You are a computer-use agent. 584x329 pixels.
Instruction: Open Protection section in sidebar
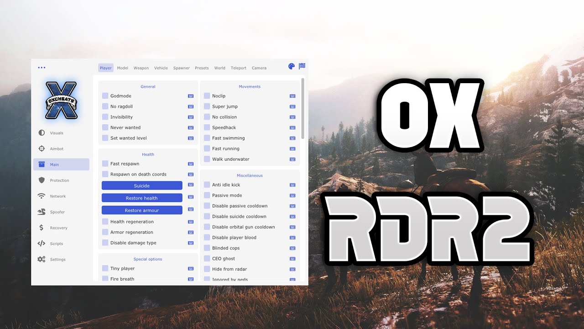(61, 180)
